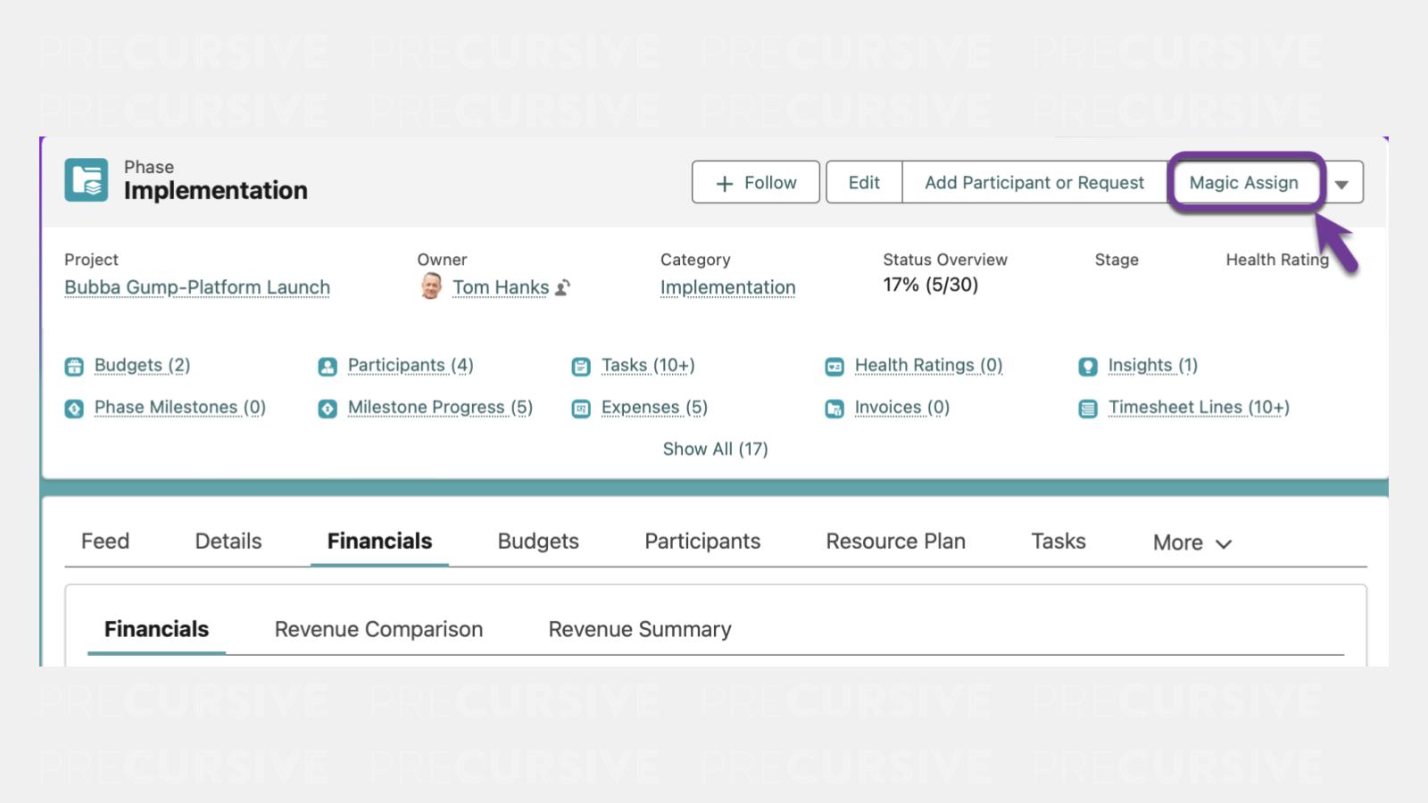Click Add Participant or Request button
Viewport: 1428px width, 803px height.
[x=1034, y=183]
